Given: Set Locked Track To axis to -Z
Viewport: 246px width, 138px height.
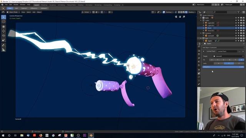Looking at the screenshot, I should coord(241,60).
